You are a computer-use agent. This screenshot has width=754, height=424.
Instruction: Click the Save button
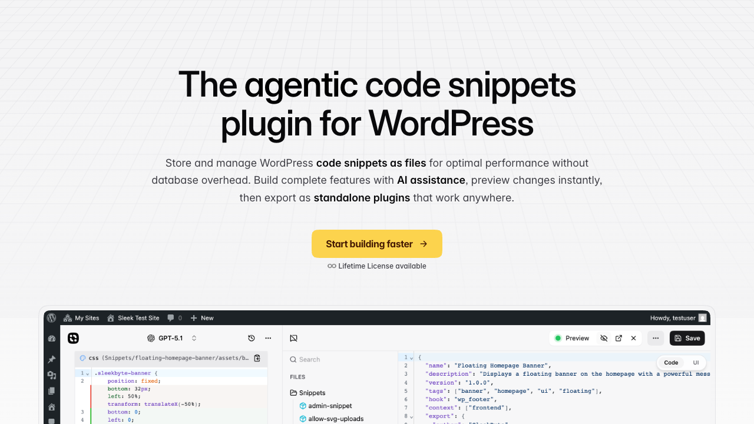tap(687, 338)
